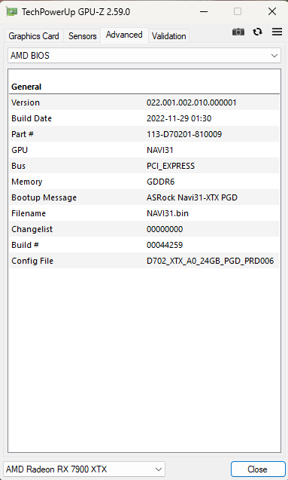Select the NAVI31.bin filename value
288x480 pixels.
point(168,213)
